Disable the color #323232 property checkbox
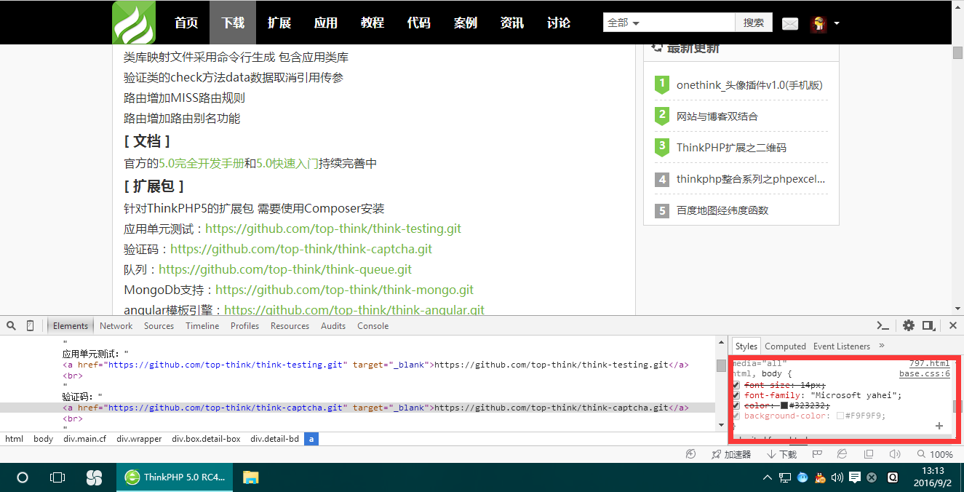Image resolution: width=964 pixels, height=492 pixels. [736, 405]
